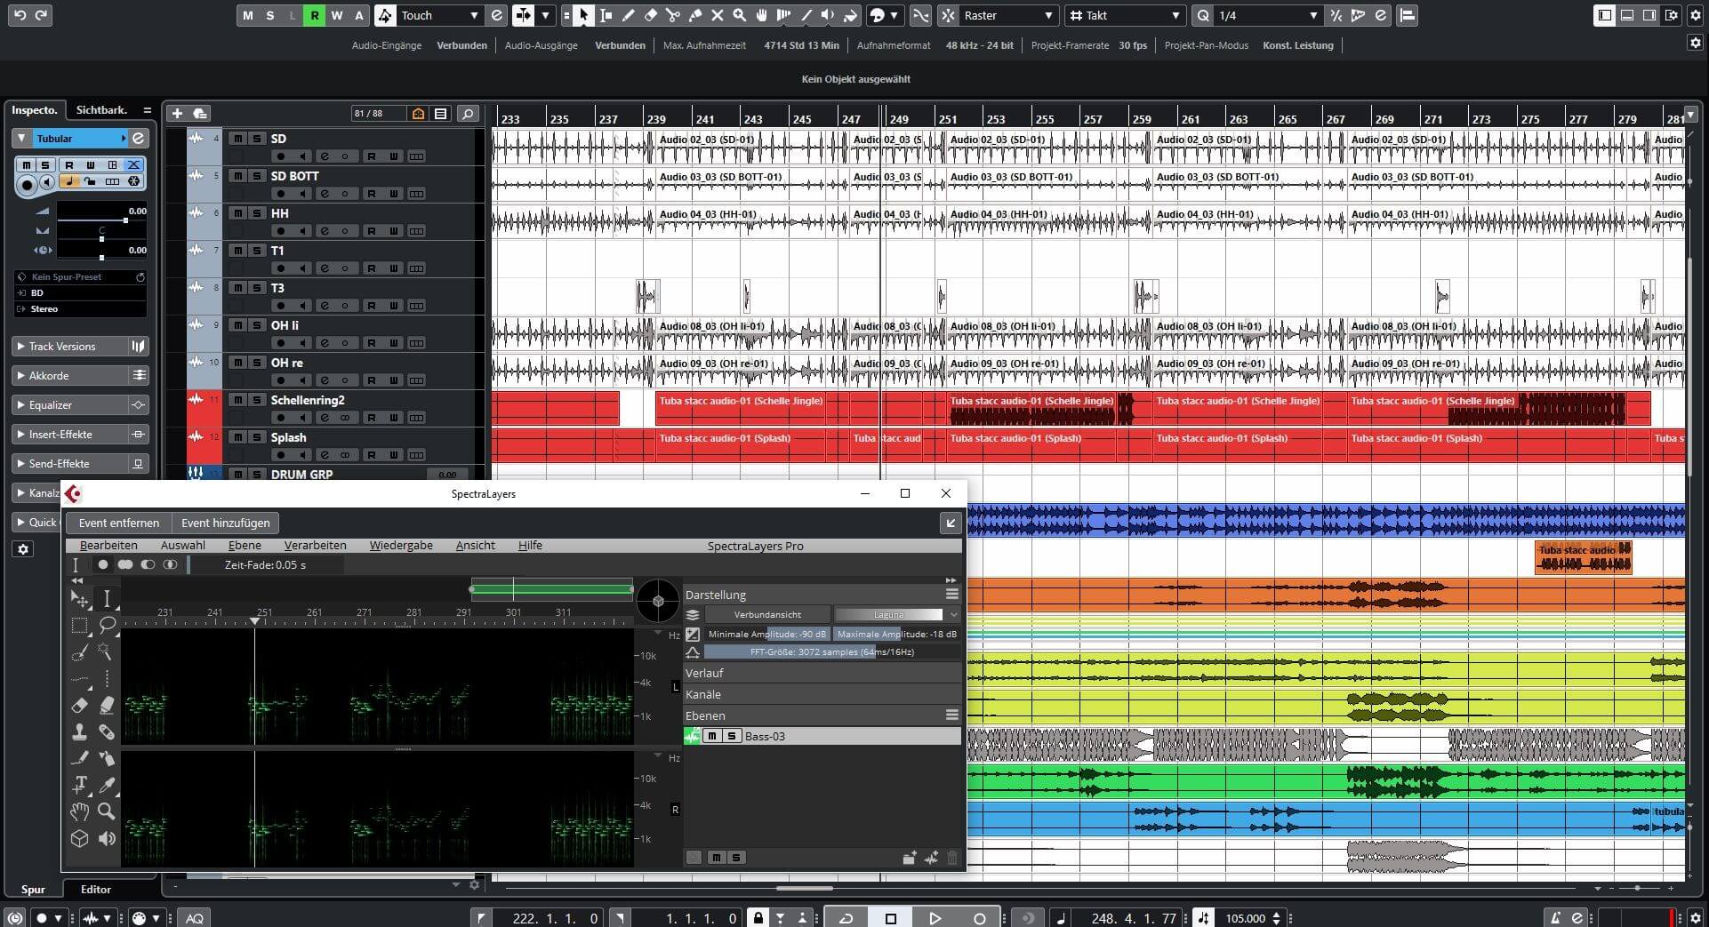Open the Verarbeiten menu in SpectraLayers
Screen dimensions: 1709x927
tap(315, 546)
